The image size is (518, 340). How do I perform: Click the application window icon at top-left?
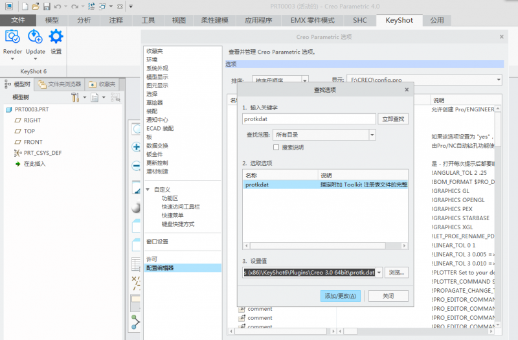9,6
